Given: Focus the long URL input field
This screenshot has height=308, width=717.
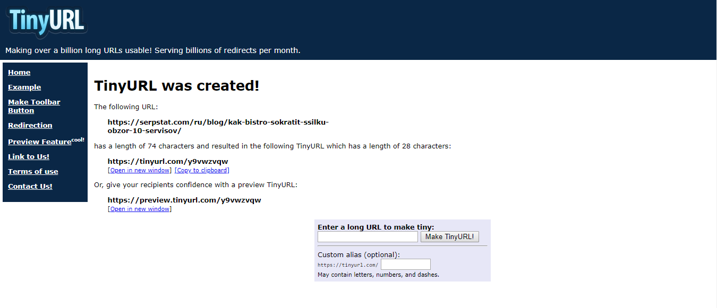Looking at the screenshot, I should (368, 237).
